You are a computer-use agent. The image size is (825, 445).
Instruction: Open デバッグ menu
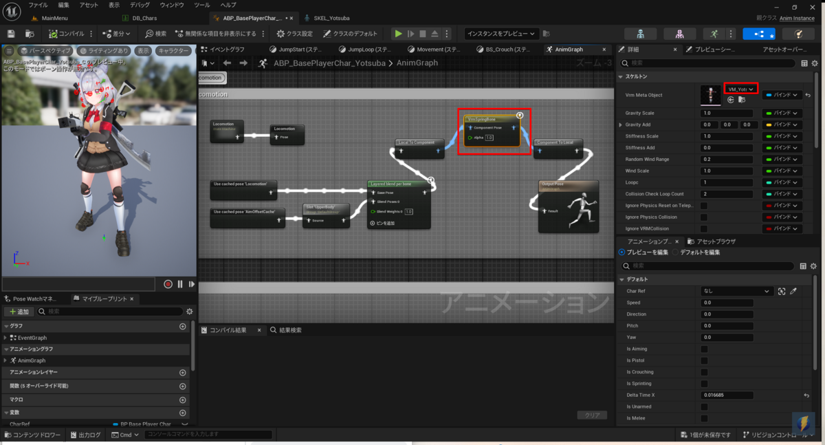140,5
